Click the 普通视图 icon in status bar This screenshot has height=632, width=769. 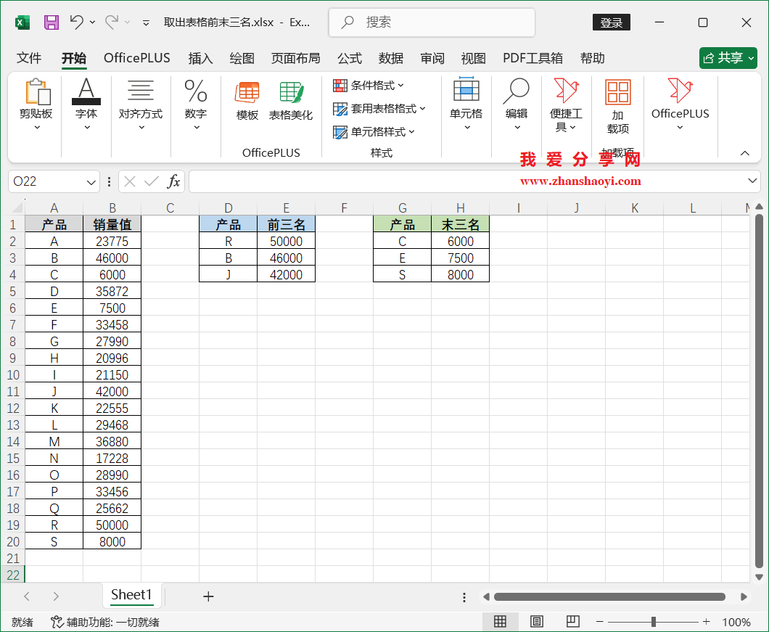pyautogui.click(x=500, y=622)
